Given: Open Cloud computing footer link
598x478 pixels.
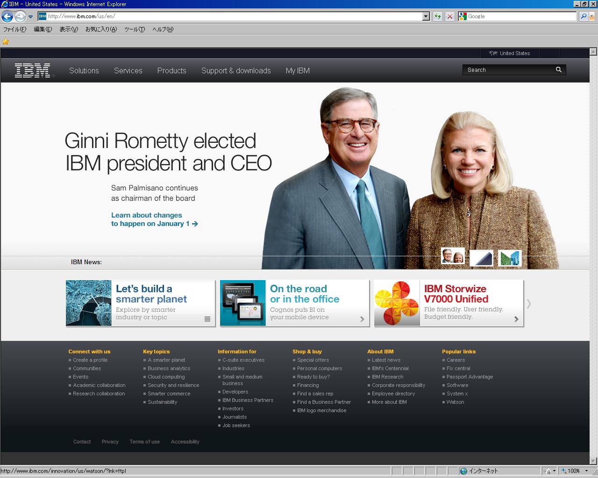Looking at the screenshot, I should point(166,377).
